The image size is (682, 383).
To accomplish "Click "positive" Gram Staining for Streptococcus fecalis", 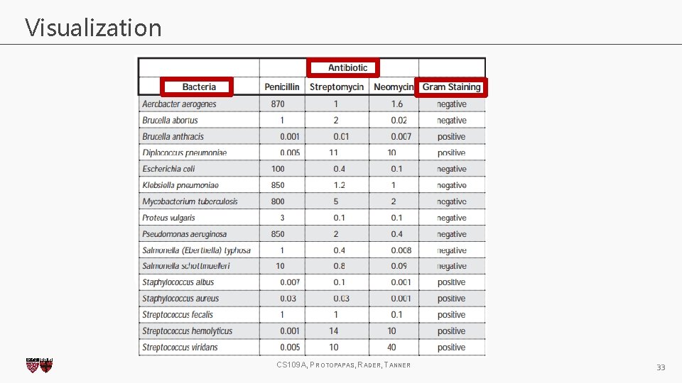I will (452, 315).
